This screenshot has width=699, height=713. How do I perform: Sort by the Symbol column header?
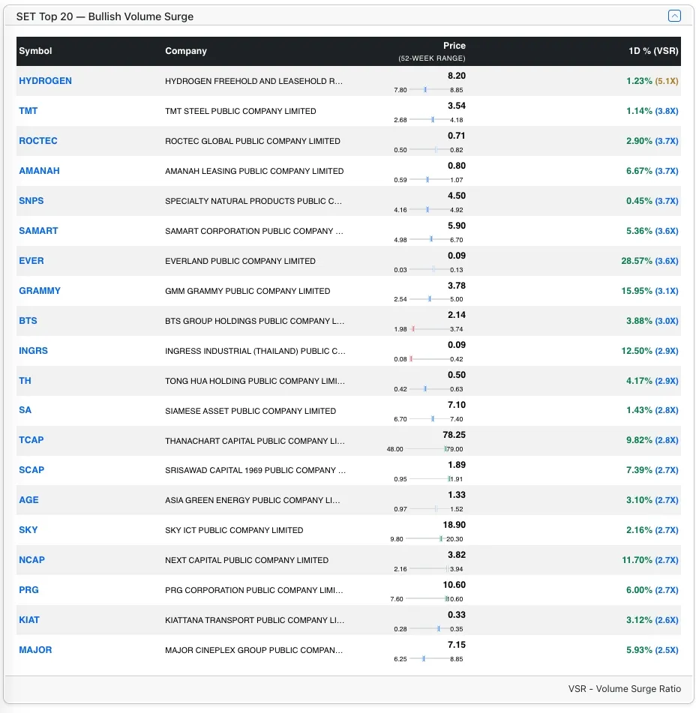point(35,51)
